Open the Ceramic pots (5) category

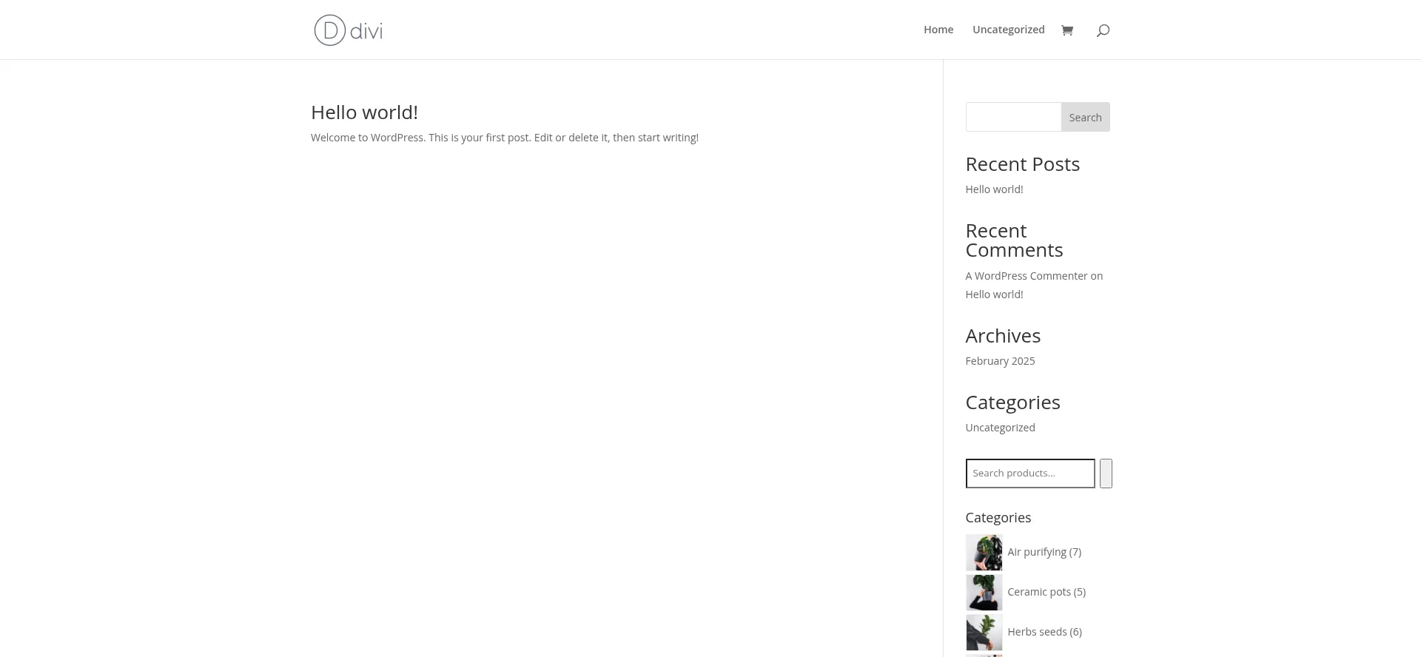pos(1047,592)
